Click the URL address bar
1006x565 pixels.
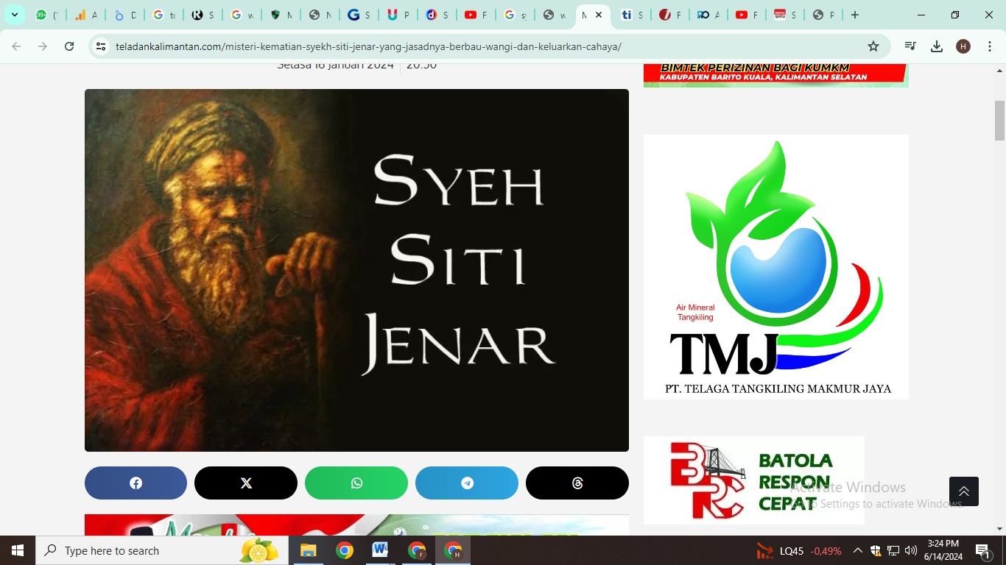click(486, 46)
